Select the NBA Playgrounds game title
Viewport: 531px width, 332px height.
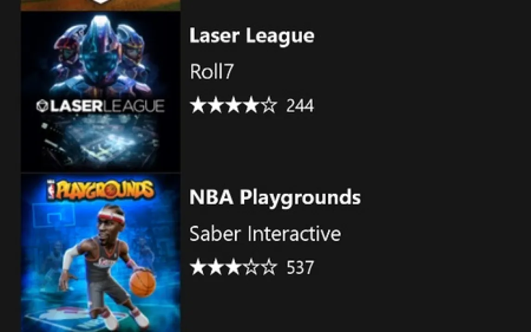click(275, 197)
